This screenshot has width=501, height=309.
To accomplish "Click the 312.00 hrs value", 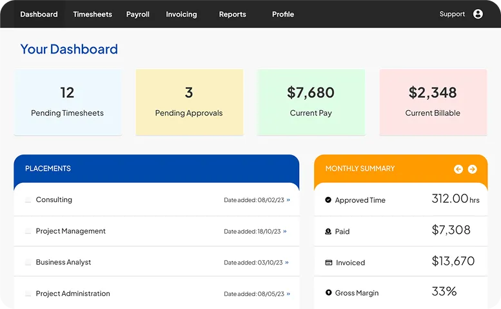I will [456, 199].
